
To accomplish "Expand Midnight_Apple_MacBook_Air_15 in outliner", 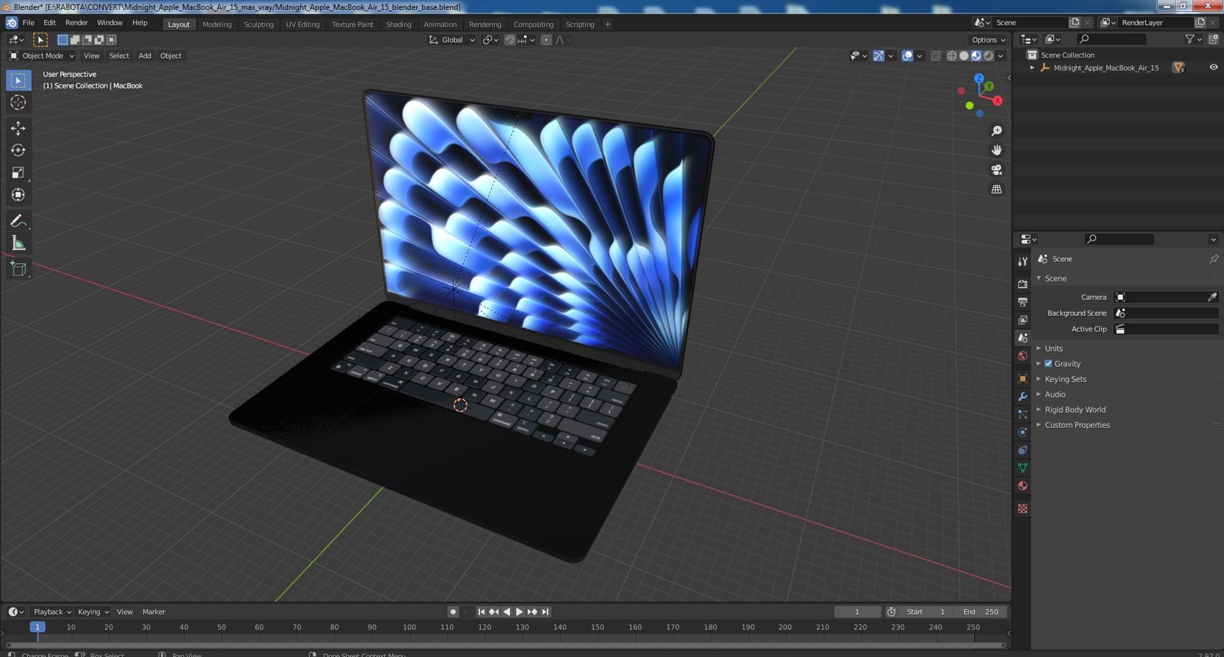I will click(x=1032, y=67).
